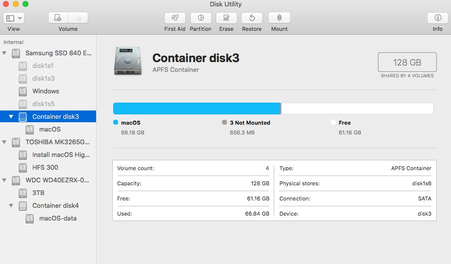Collapse the Container disk3 disclosure triangle
The height and width of the screenshot is (264, 451).
click(11, 116)
